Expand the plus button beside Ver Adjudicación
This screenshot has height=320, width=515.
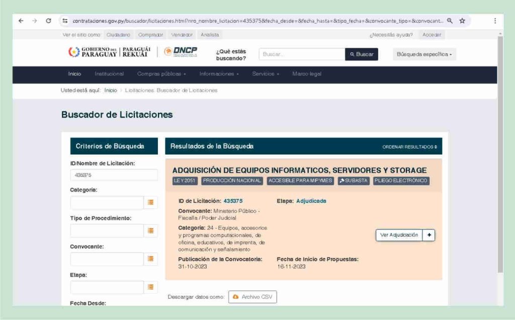pos(429,235)
